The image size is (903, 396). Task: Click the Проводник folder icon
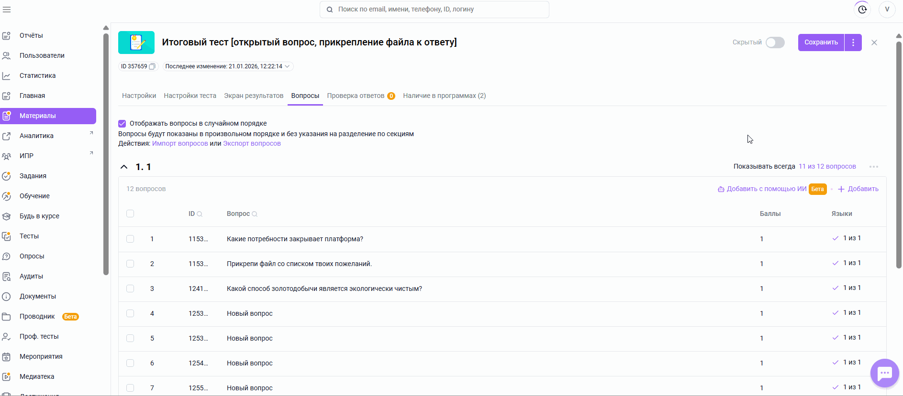pos(7,317)
